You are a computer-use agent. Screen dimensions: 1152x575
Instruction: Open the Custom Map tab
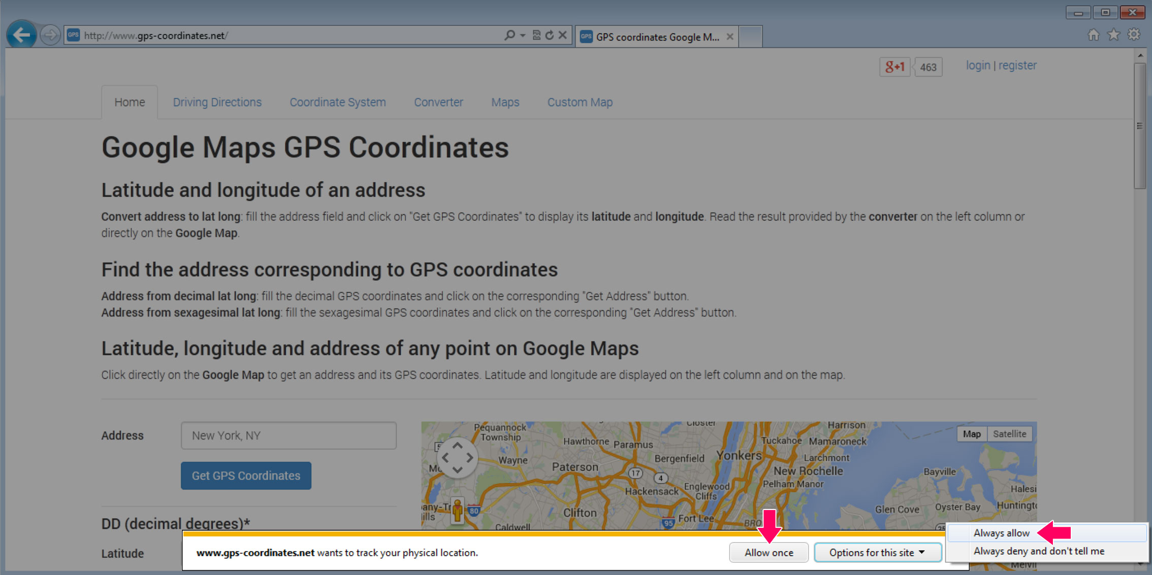580,102
